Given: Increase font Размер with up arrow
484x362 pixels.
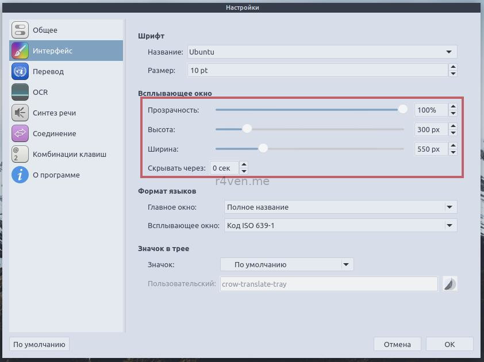Looking at the screenshot, I should [453, 67].
